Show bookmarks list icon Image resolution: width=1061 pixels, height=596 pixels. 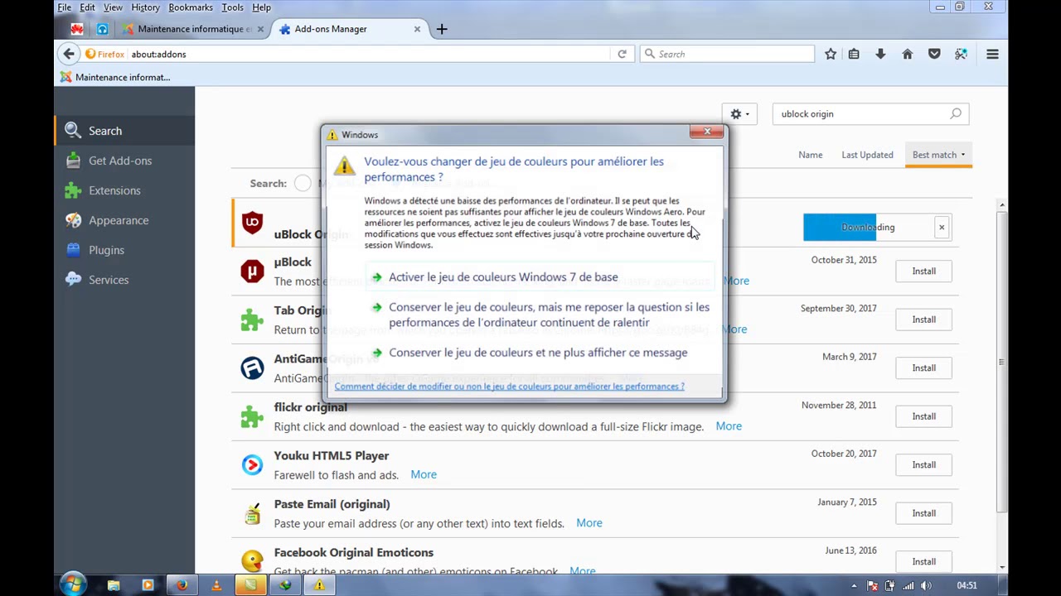pyautogui.click(x=854, y=54)
